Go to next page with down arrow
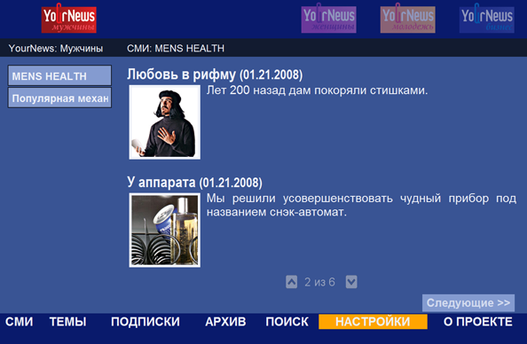Image resolution: width=527 pixels, height=344 pixels. click(x=351, y=282)
